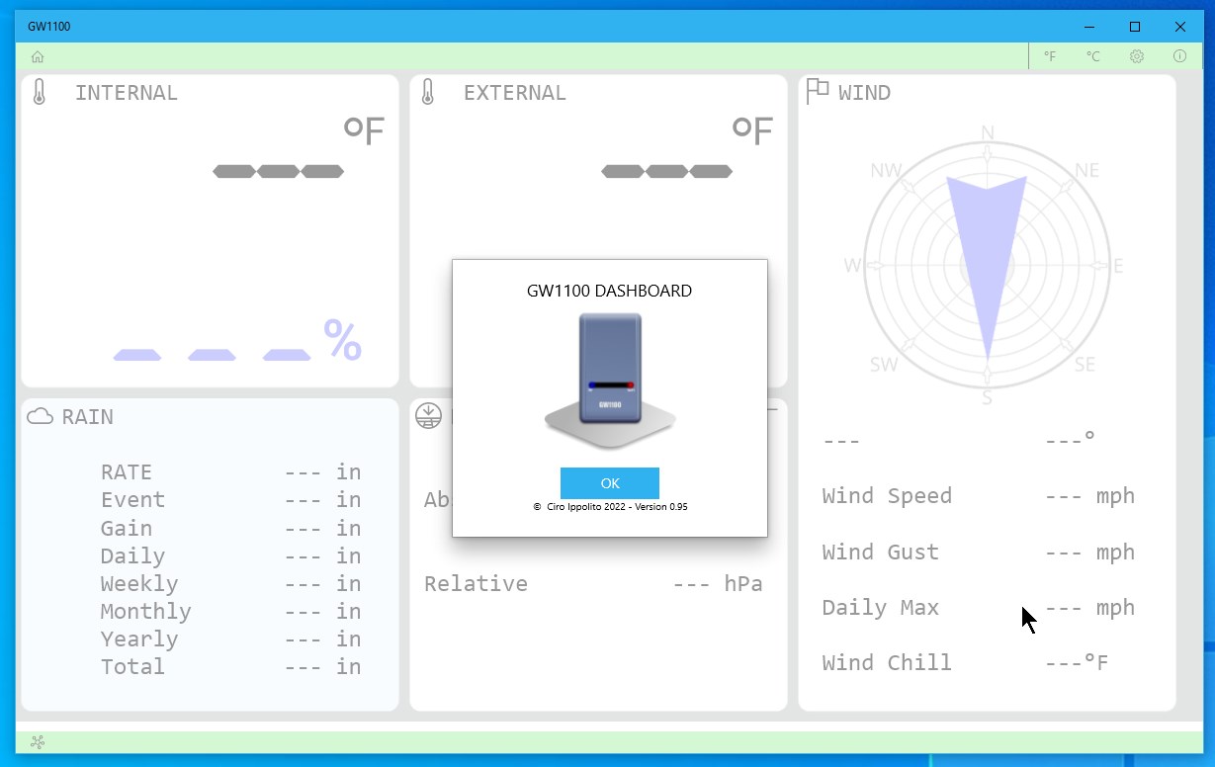Click the WIND flag icon
Screen dimensions: 1215x767
pos(818,91)
